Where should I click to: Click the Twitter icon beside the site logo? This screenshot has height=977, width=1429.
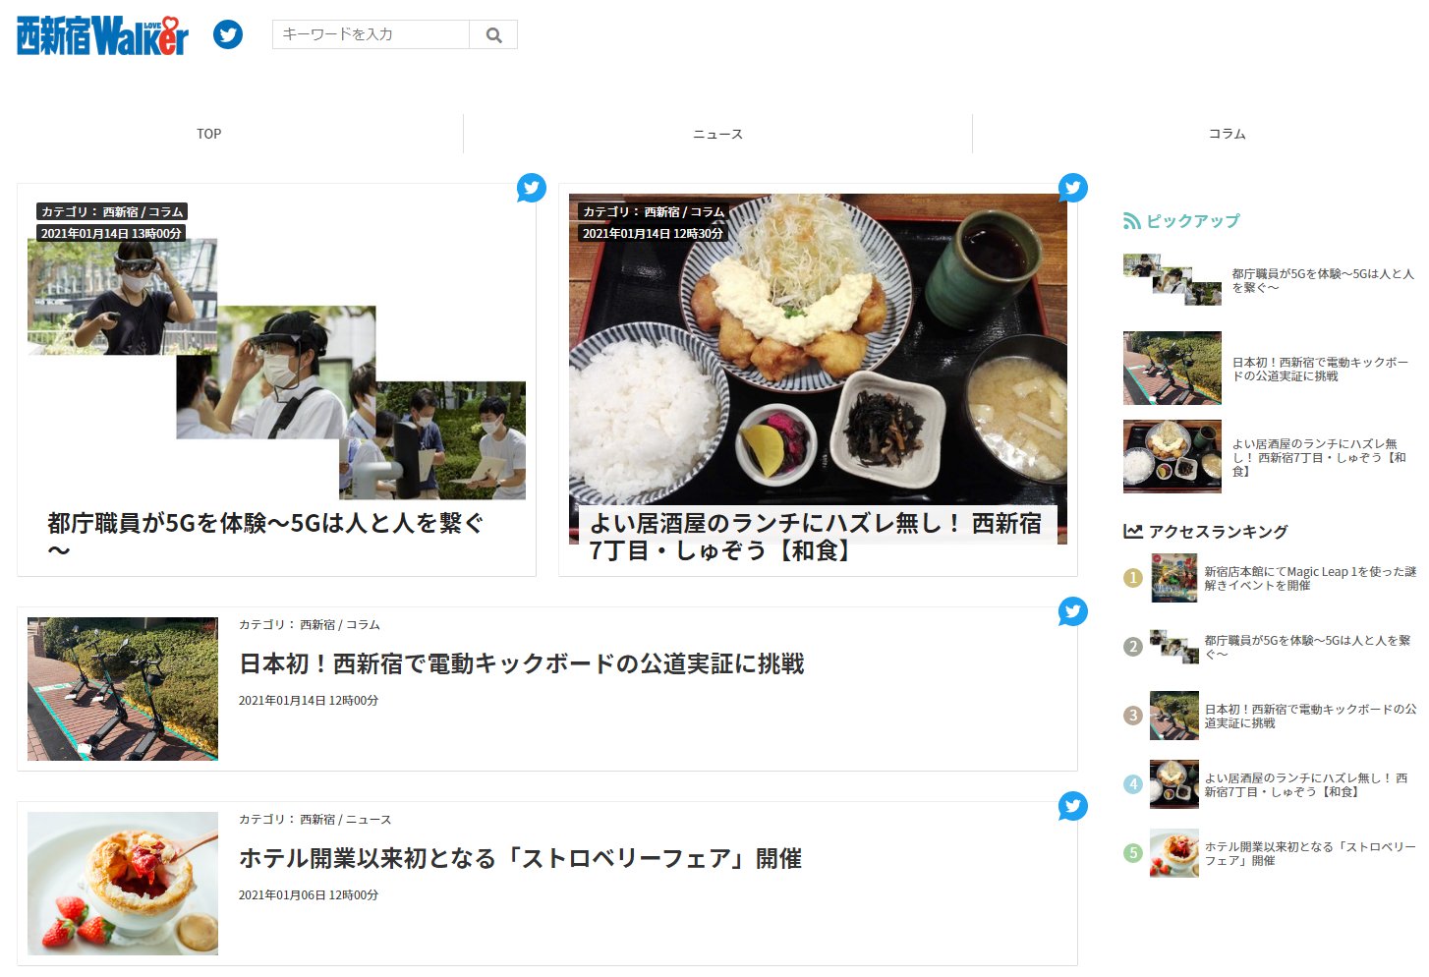pyautogui.click(x=228, y=34)
